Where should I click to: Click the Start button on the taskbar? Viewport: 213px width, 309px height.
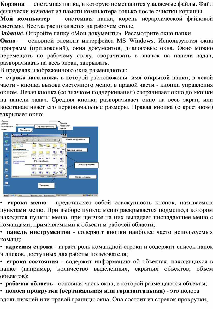coord(6,196)
